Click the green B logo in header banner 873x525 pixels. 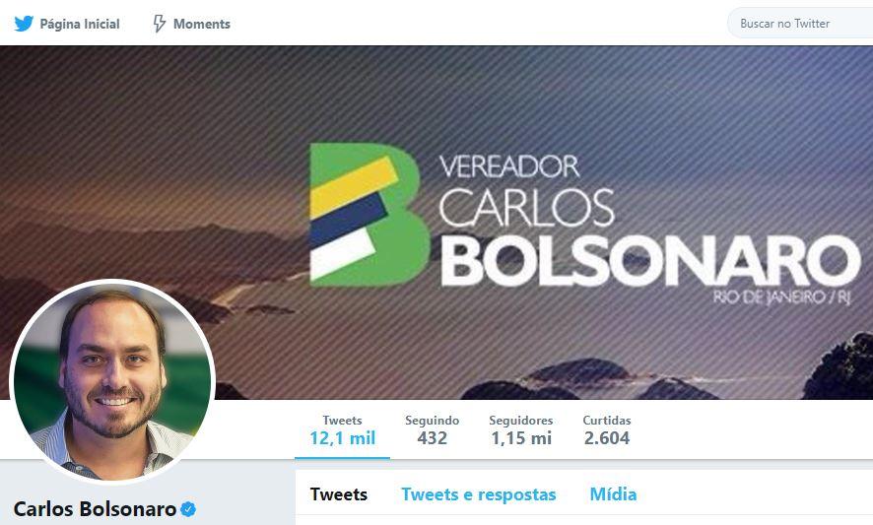(x=369, y=215)
